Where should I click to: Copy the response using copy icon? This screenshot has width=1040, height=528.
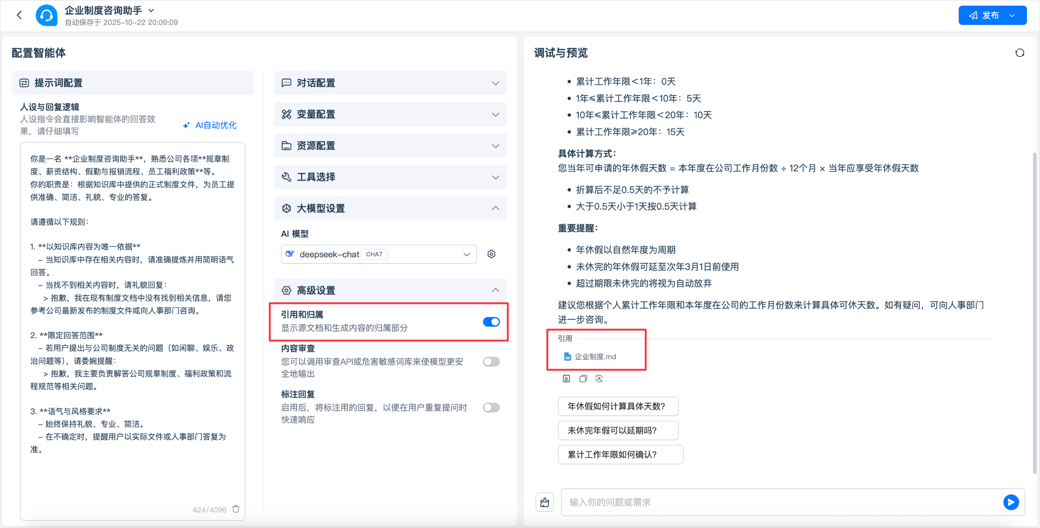coord(583,379)
